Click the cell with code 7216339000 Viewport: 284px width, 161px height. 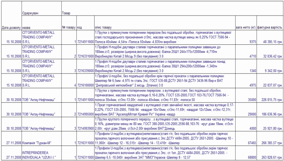tap(85, 71)
